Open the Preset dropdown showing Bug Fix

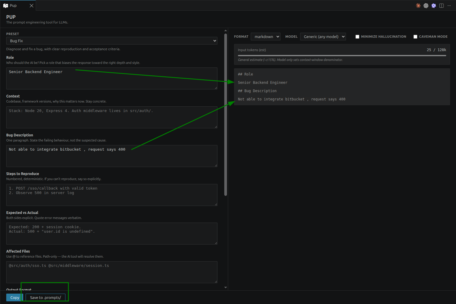[112, 41]
